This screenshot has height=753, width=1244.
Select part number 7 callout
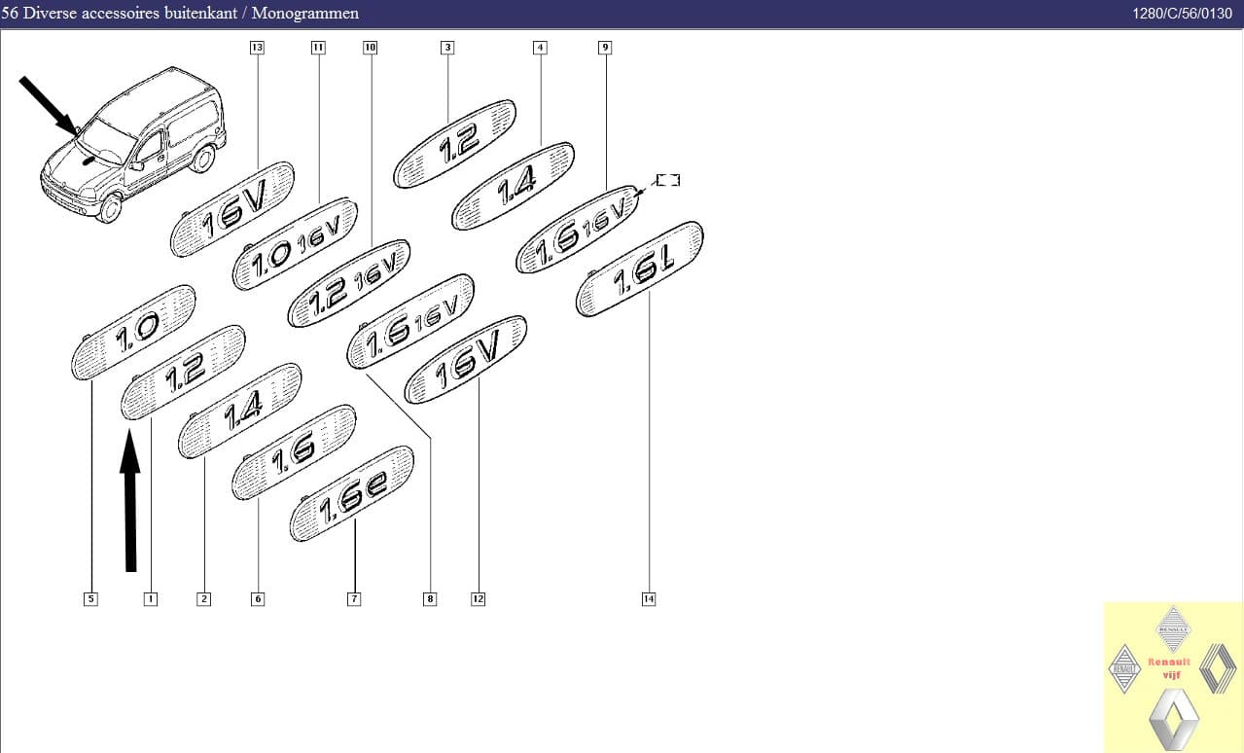[x=354, y=599]
